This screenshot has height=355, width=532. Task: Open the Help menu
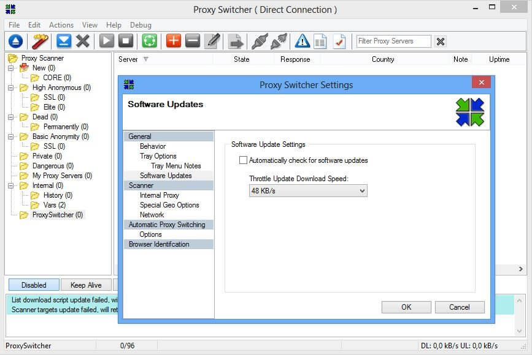click(114, 25)
